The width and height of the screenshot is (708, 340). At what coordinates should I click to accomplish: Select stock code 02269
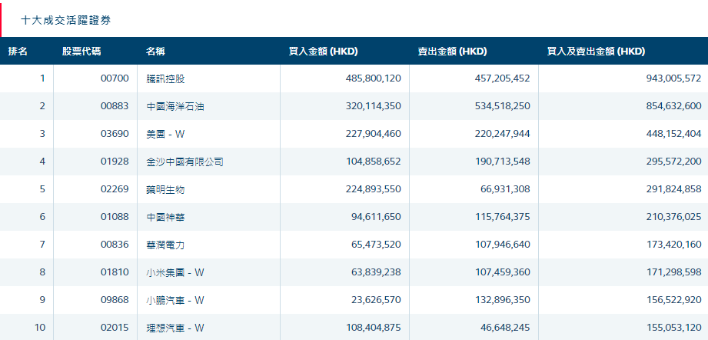[x=115, y=189]
